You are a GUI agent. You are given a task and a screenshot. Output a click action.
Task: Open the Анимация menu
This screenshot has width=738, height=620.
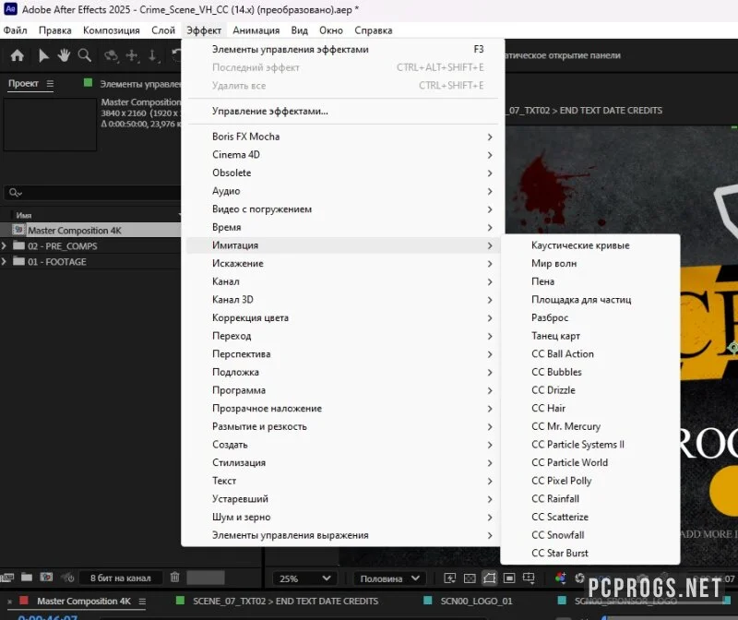[256, 30]
